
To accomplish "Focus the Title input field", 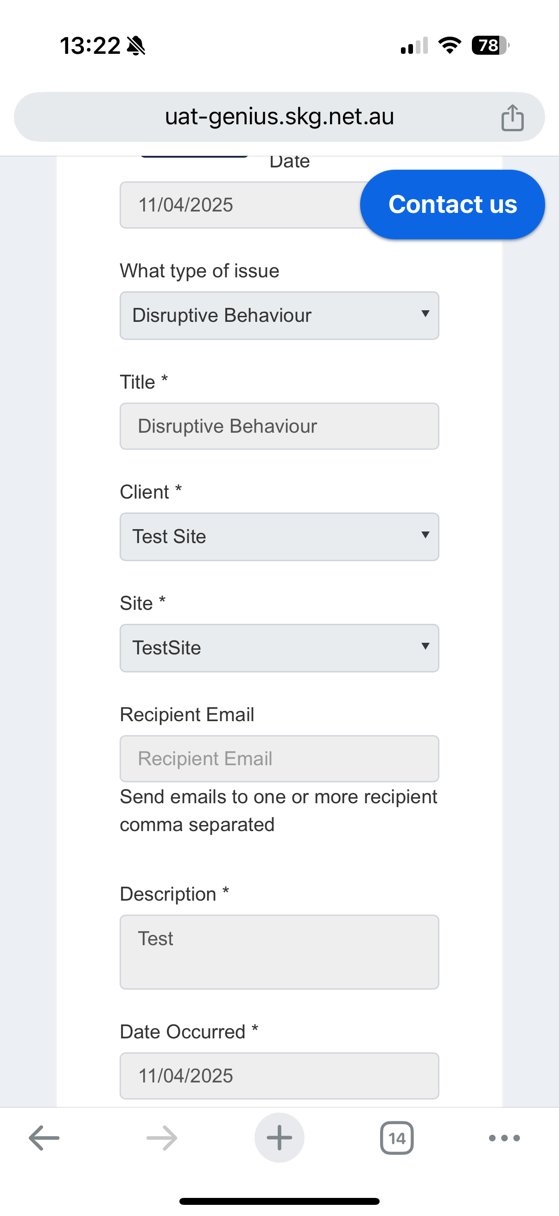I will click(x=279, y=426).
